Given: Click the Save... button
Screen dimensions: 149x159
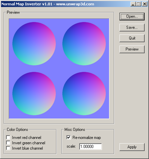Looking at the screenshot, I should click(x=132, y=27).
